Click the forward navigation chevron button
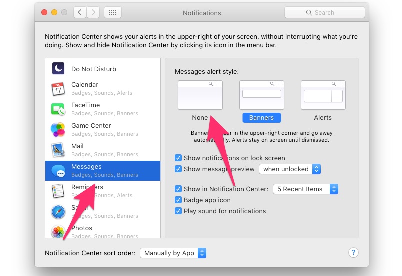Image resolution: width=402 pixels, height=276 pixels. tap(93, 13)
